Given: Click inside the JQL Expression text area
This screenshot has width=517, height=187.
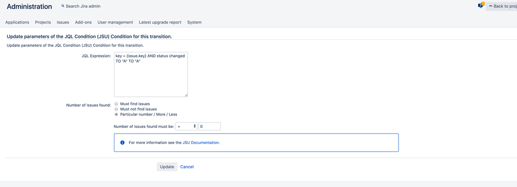Looking at the screenshot, I should 151,74.
